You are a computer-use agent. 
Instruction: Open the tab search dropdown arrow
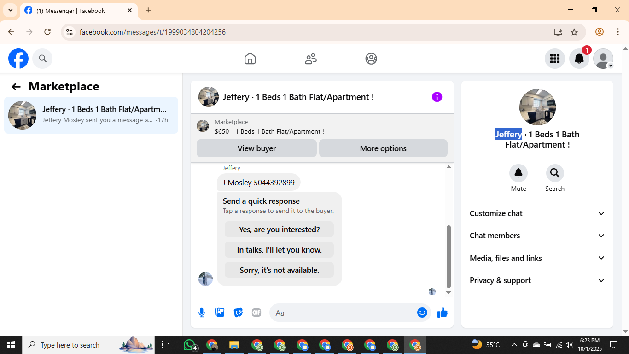coord(10,10)
